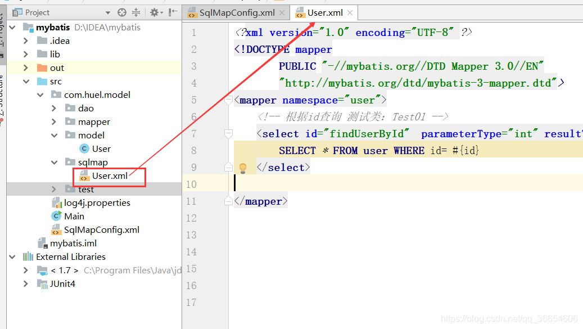Click line number 12 in gutter
Screen dimensions: 583x329
(x=191, y=218)
